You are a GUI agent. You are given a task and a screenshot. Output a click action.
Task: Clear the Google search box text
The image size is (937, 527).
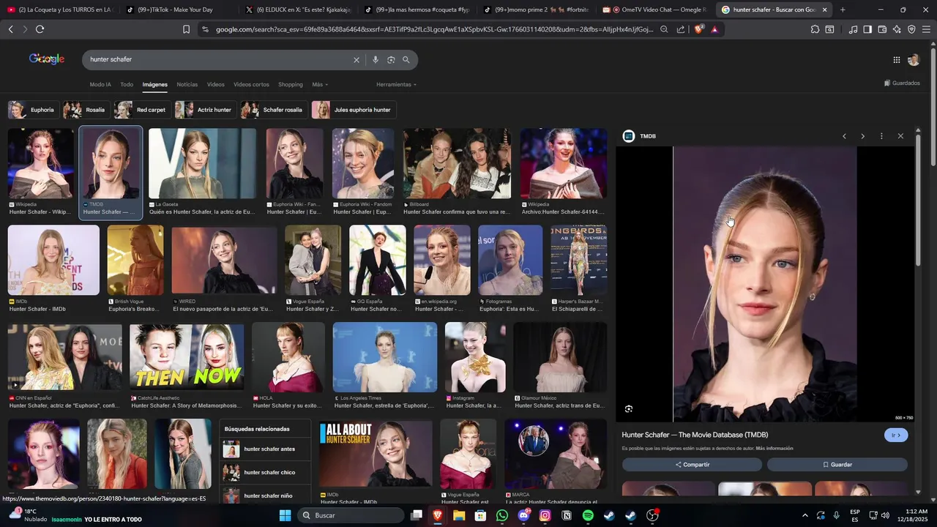pos(356,60)
